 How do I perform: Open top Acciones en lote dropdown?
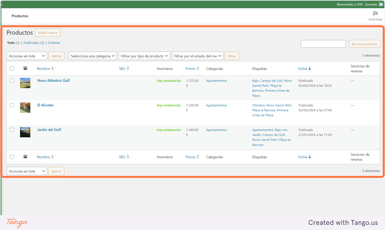pos(27,56)
